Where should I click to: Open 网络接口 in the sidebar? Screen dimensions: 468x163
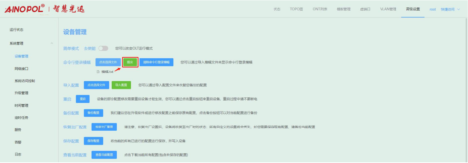click(21, 69)
